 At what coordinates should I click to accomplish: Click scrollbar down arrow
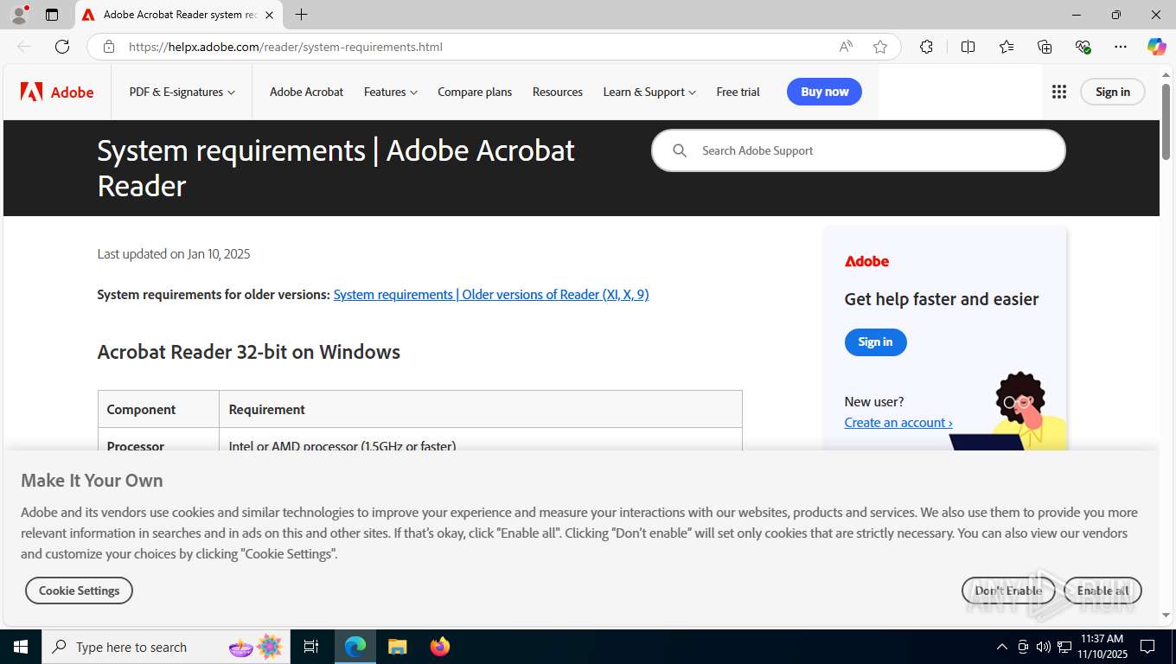(x=1166, y=615)
